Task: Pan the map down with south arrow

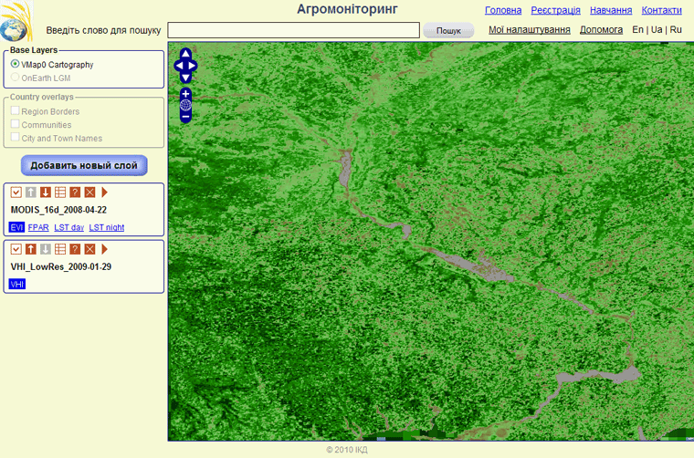Action: (185, 78)
